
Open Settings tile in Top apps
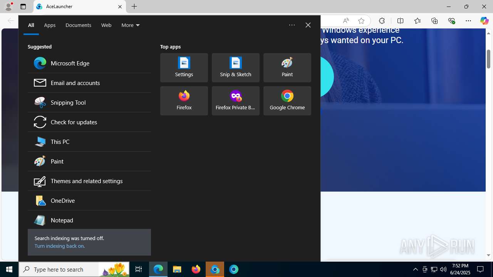[x=184, y=68]
